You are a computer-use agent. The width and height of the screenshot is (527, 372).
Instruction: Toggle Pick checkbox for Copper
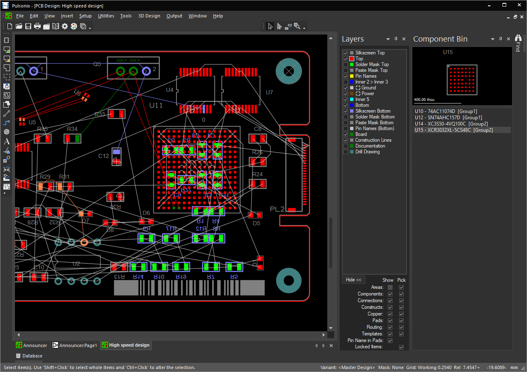coord(401,314)
